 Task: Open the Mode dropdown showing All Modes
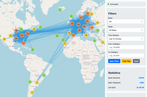tap(126, 30)
